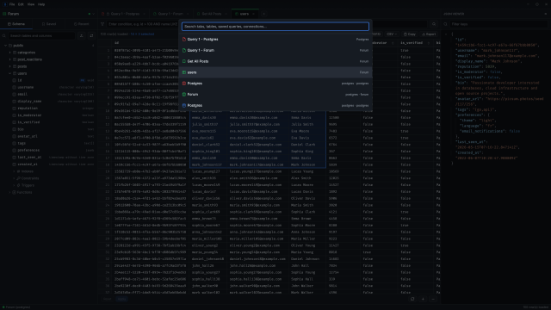The width and height of the screenshot is (551, 310).
Task: Add a new tab with plus icon
Action: 263,14
